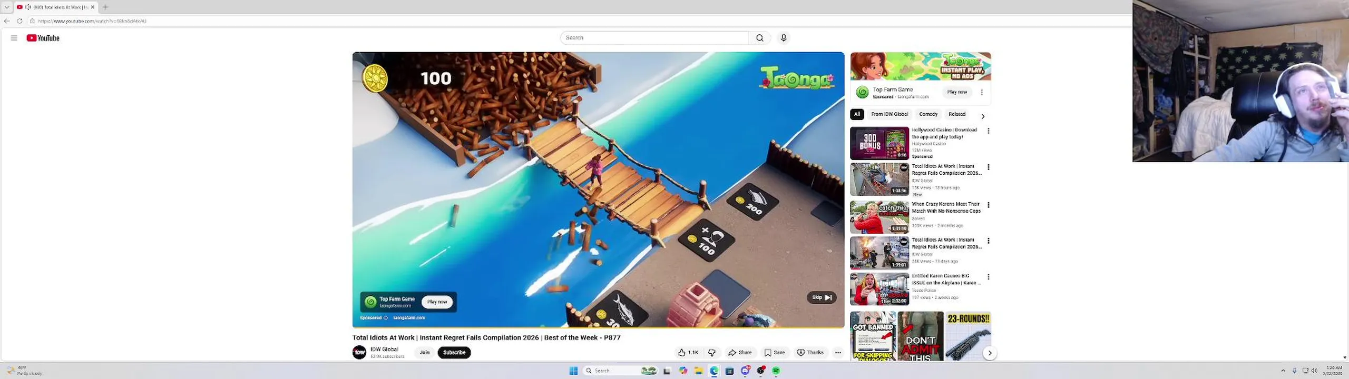Open the Windows Start menu
Viewport: 1349px width, 379px height.
tap(573, 371)
